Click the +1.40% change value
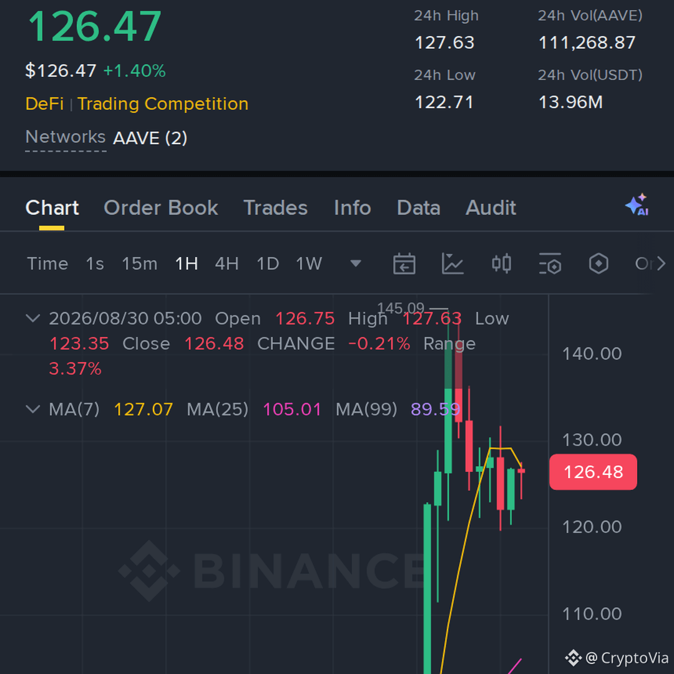This screenshot has width=674, height=674. coord(135,71)
